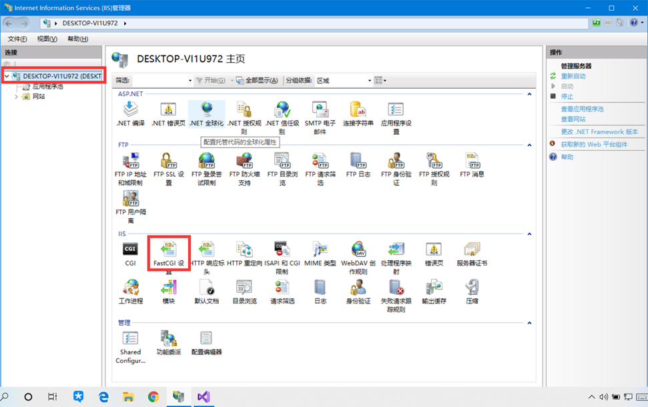Open 配置编辑器 feature
Image resolution: width=648 pixels, height=407 pixels.
207,343
